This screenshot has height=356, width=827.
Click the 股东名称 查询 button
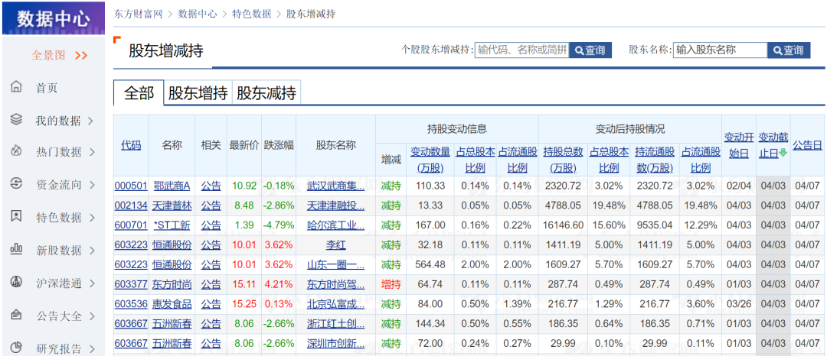pos(789,50)
